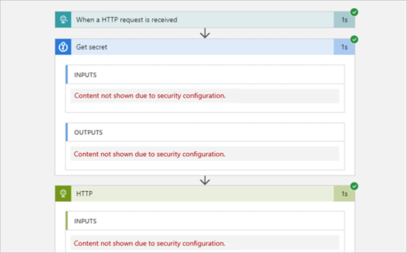Click the arrow between trigger and Get secret

205,33
